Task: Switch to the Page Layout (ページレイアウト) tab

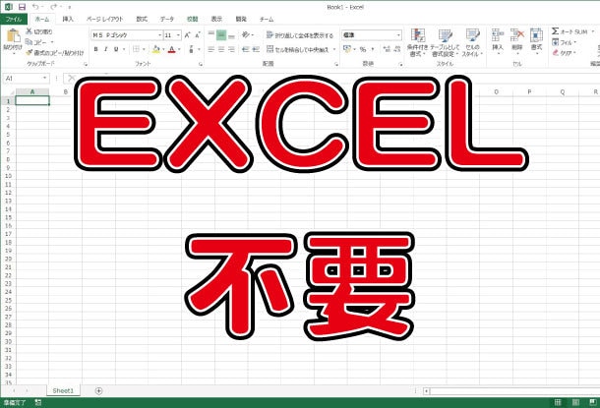Action: [105, 19]
